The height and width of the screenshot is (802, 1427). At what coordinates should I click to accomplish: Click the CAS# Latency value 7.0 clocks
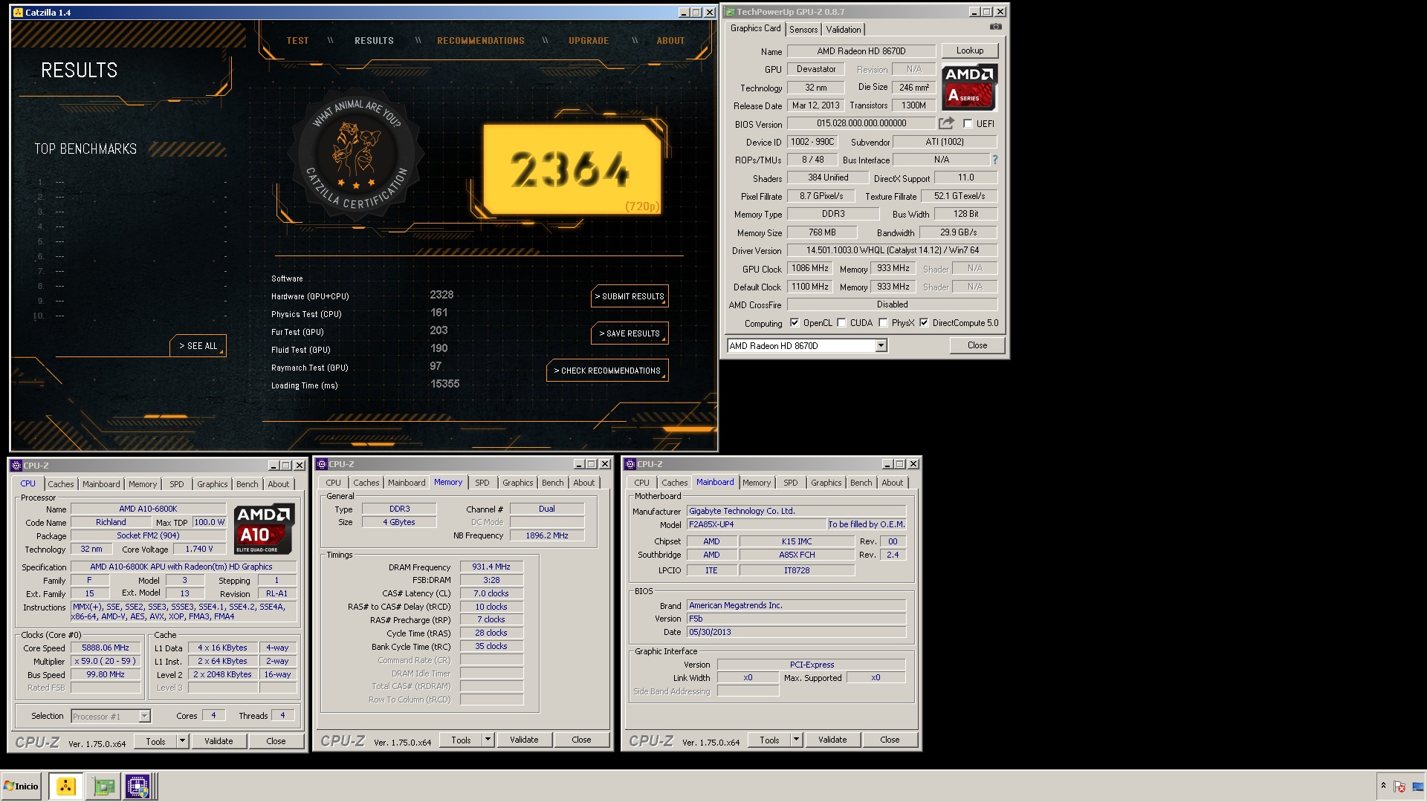click(x=491, y=594)
